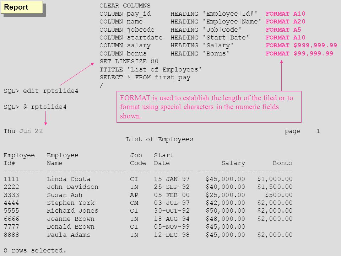341x256 pixels.
Task: Click the '8 rows selected.' message
Action: (35, 251)
